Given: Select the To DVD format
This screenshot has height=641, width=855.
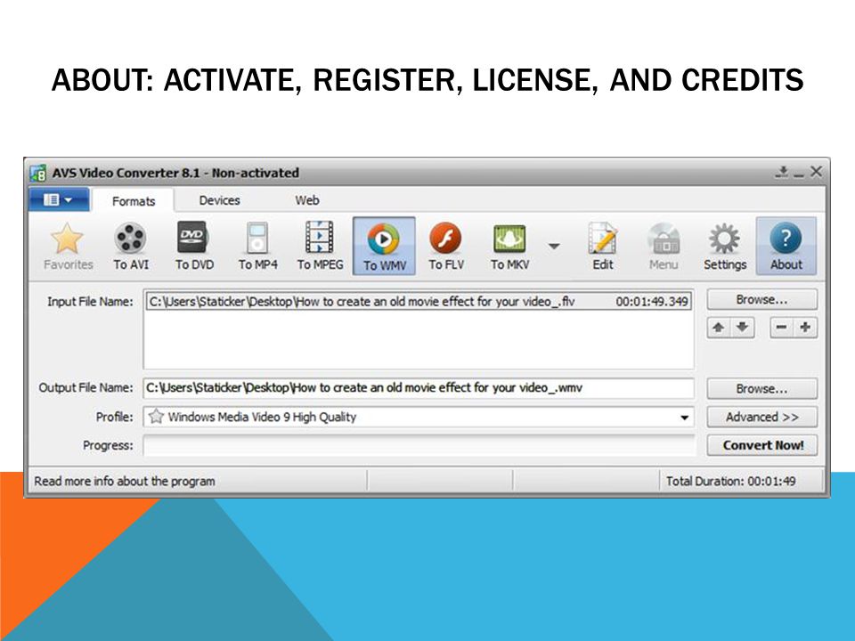Looking at the screenshot, I should click(x=194, y=246).
